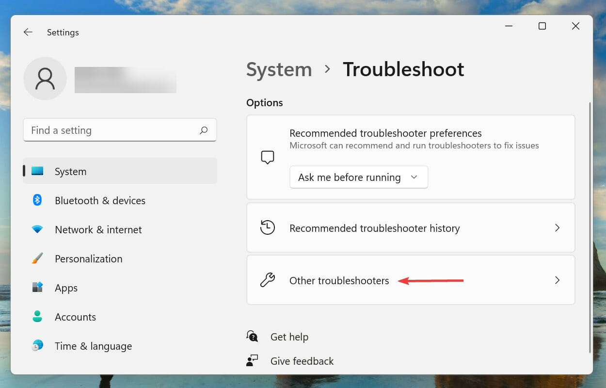Click the back arrow in Settings
The height and width of the screenshot is (388, 606).
28,32
